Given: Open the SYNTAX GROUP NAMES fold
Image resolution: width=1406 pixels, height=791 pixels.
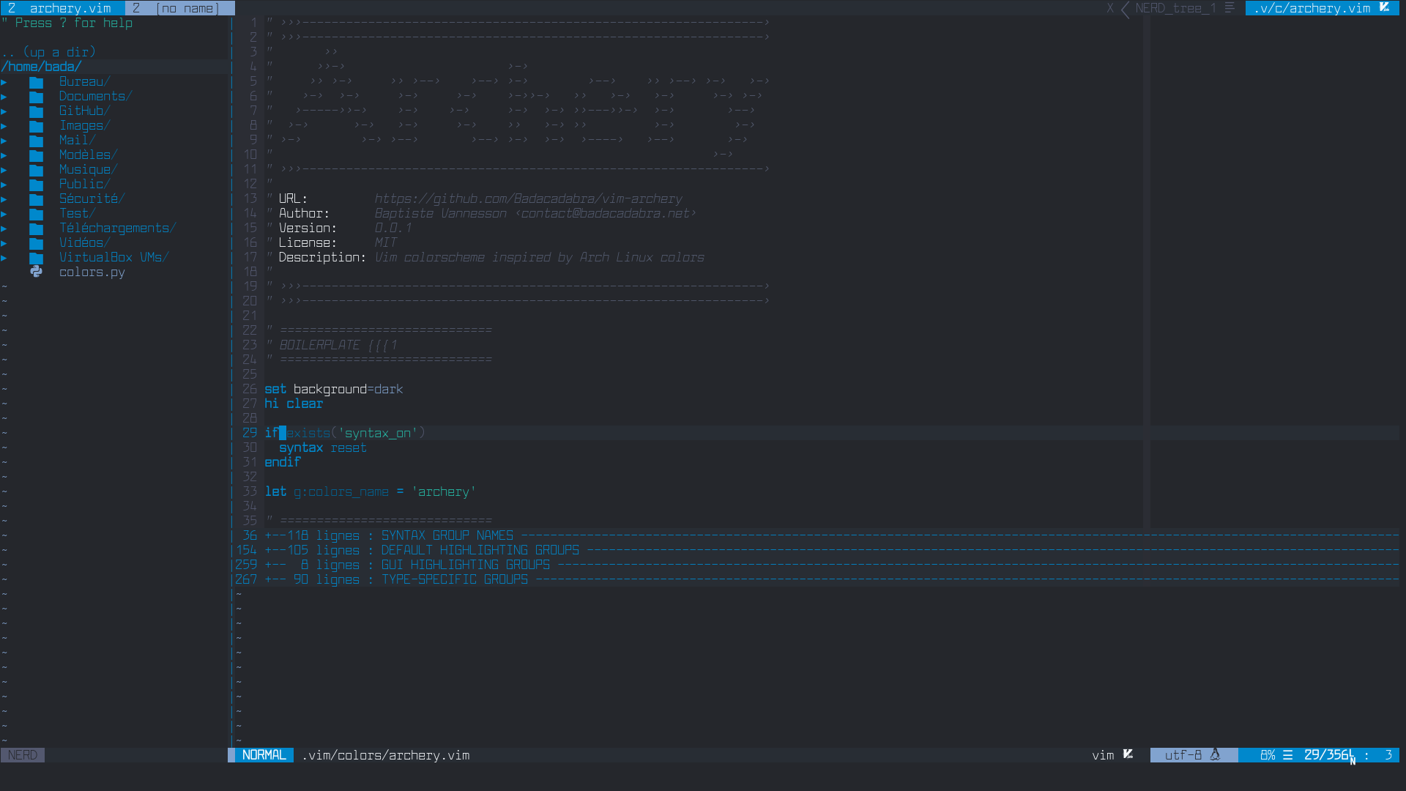Looking at the screenshot, I should (447, 535).
